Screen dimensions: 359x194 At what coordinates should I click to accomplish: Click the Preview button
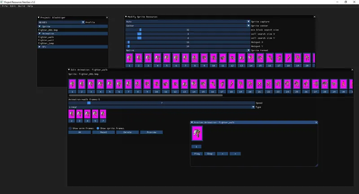pyautogui.click(x=151, y=132)
